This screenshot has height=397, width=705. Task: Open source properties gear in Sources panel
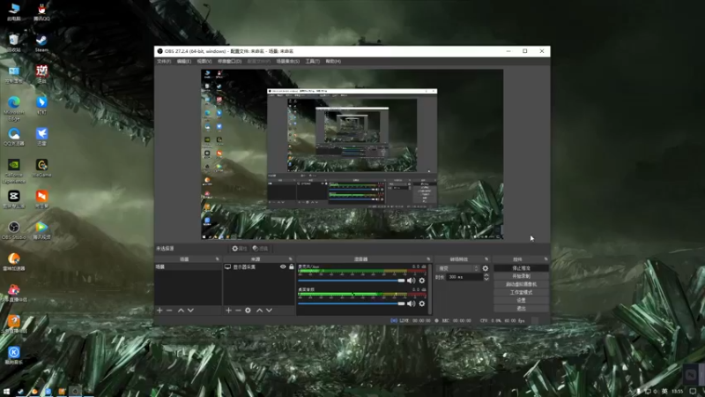coord(248,311)
